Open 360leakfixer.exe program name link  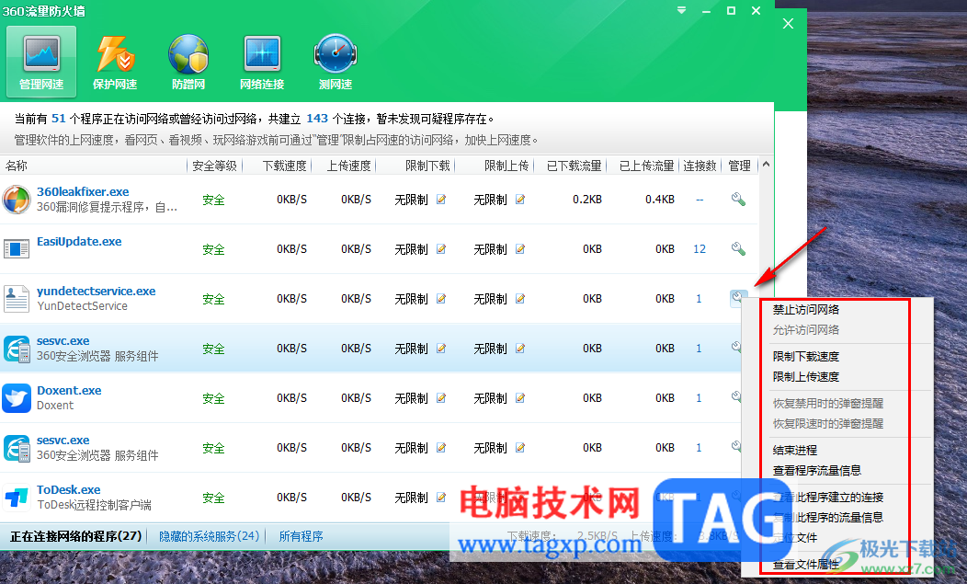(x=83, y=192)
